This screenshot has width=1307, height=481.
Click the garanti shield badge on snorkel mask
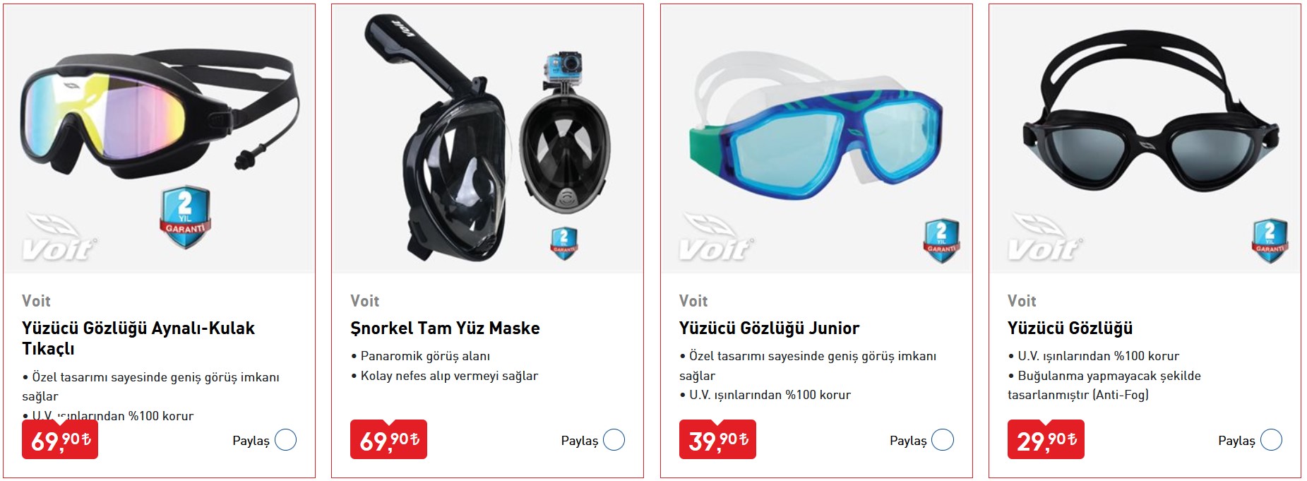coord(563,244)
